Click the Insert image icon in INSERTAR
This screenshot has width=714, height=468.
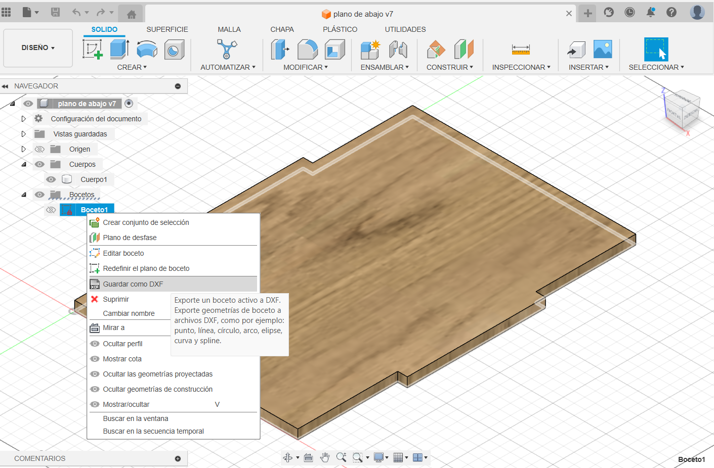pos(603,49)
